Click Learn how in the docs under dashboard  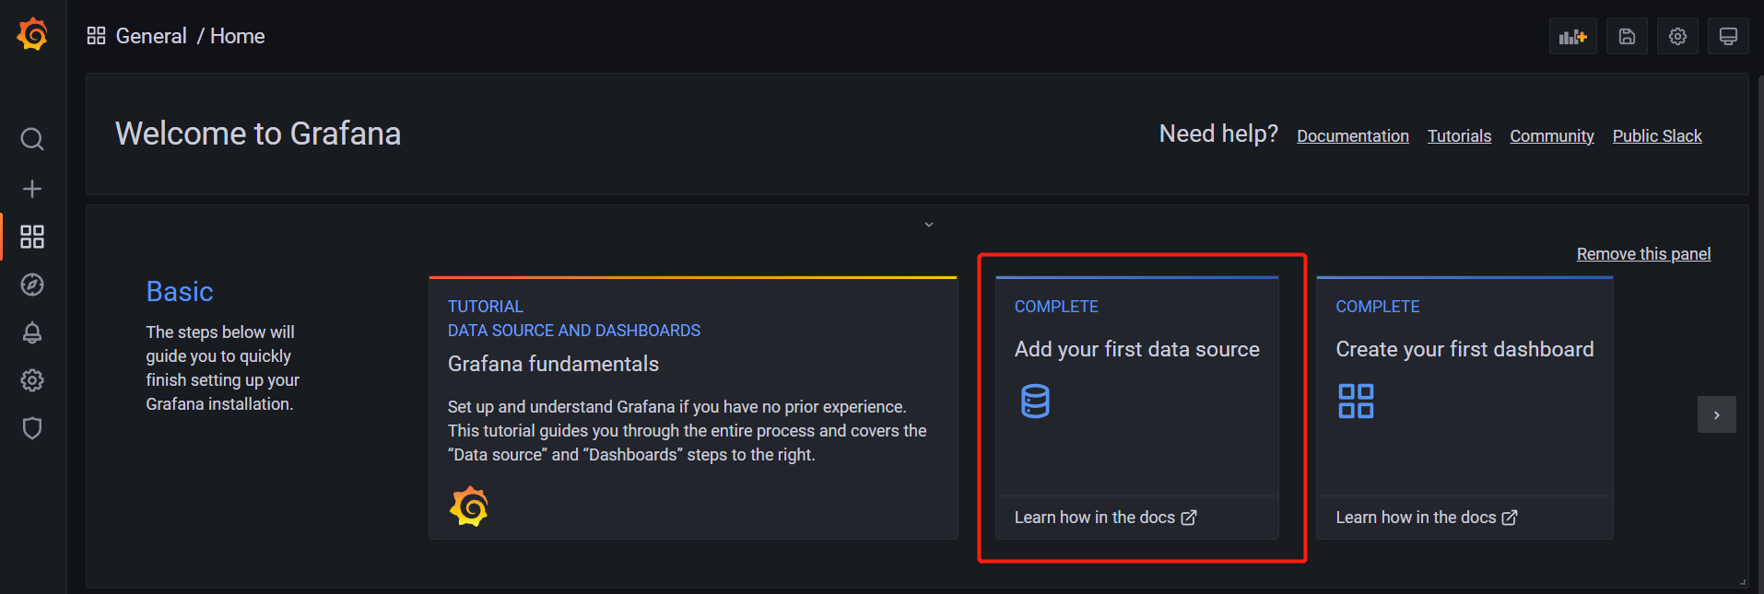tap(1426, 518)
